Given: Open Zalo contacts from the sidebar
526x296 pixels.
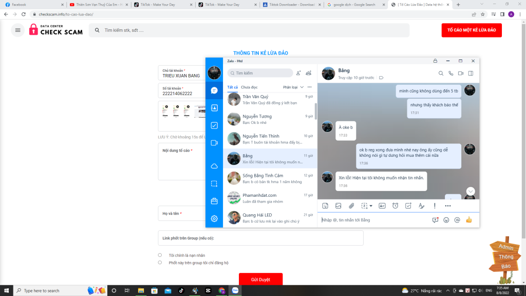Looking at the screenshot, I should 214,108.
